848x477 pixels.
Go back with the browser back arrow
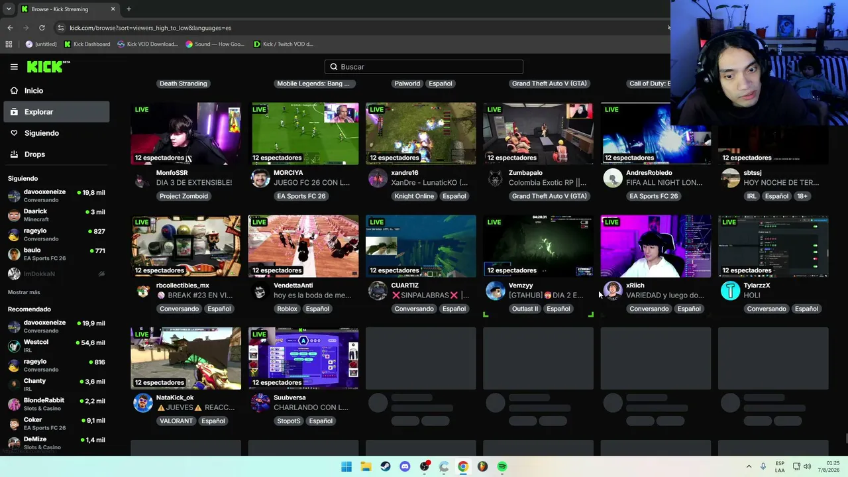[x=10, y=28]
